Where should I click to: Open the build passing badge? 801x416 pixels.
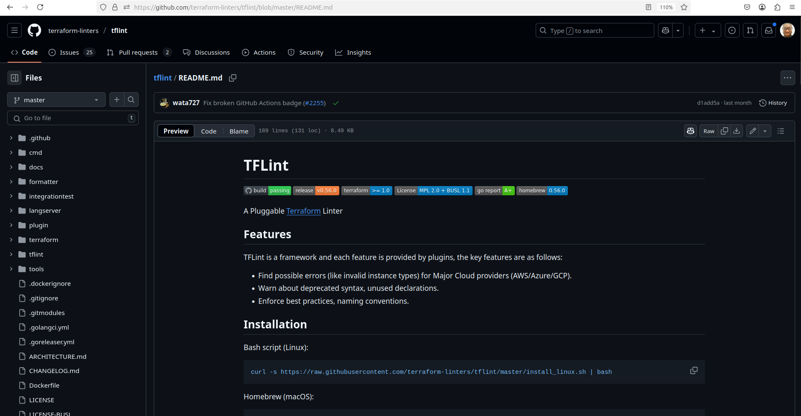click(267, 191)
